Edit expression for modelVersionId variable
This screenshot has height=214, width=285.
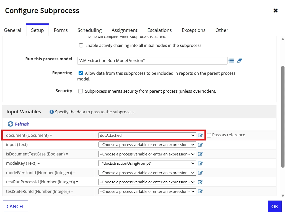(200, 173)
